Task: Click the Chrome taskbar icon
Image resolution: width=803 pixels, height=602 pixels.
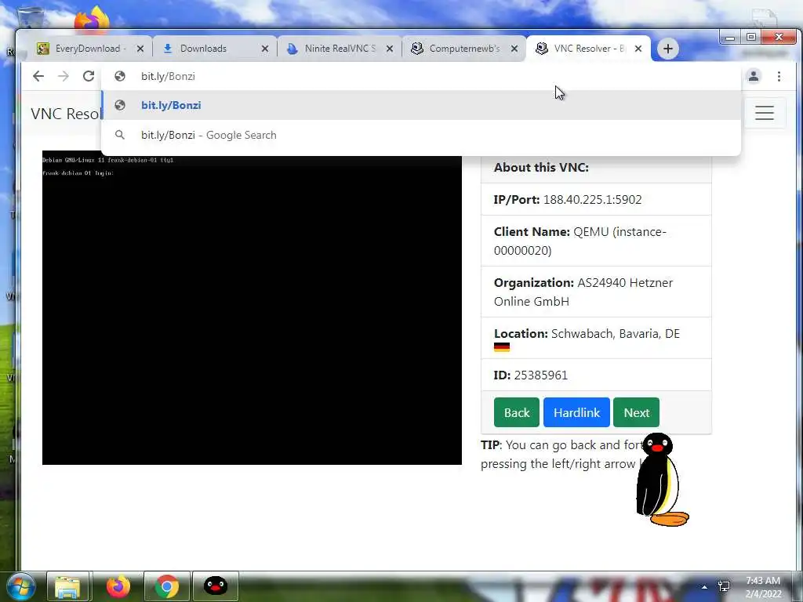Action: [x=166, y=586]
